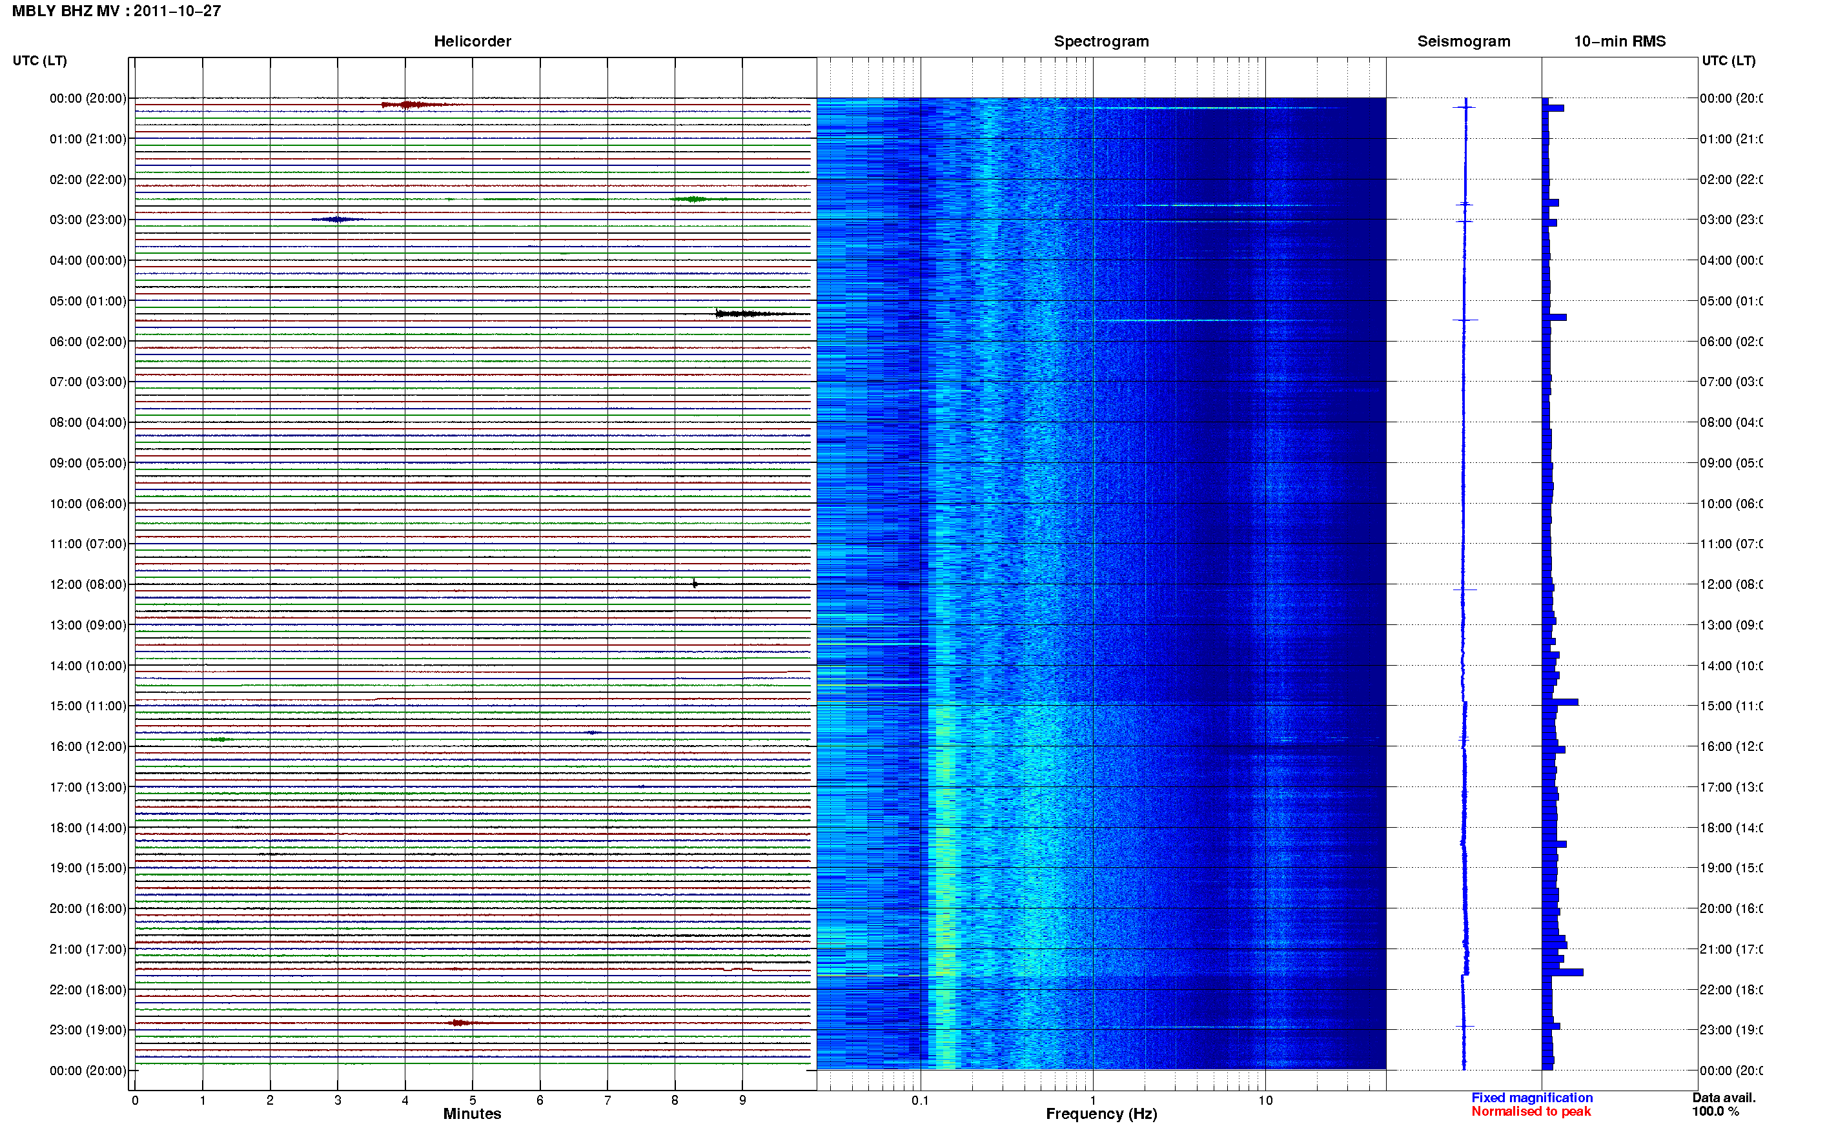Click the minute 5 tick label
1836x1148 pixels.
[x=472, y=1100]
